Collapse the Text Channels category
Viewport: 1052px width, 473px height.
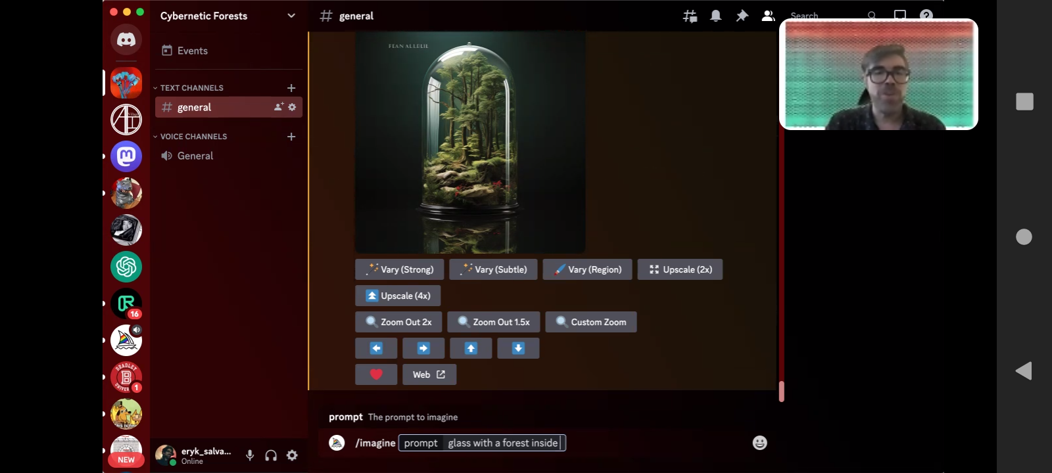click(191, 88)
